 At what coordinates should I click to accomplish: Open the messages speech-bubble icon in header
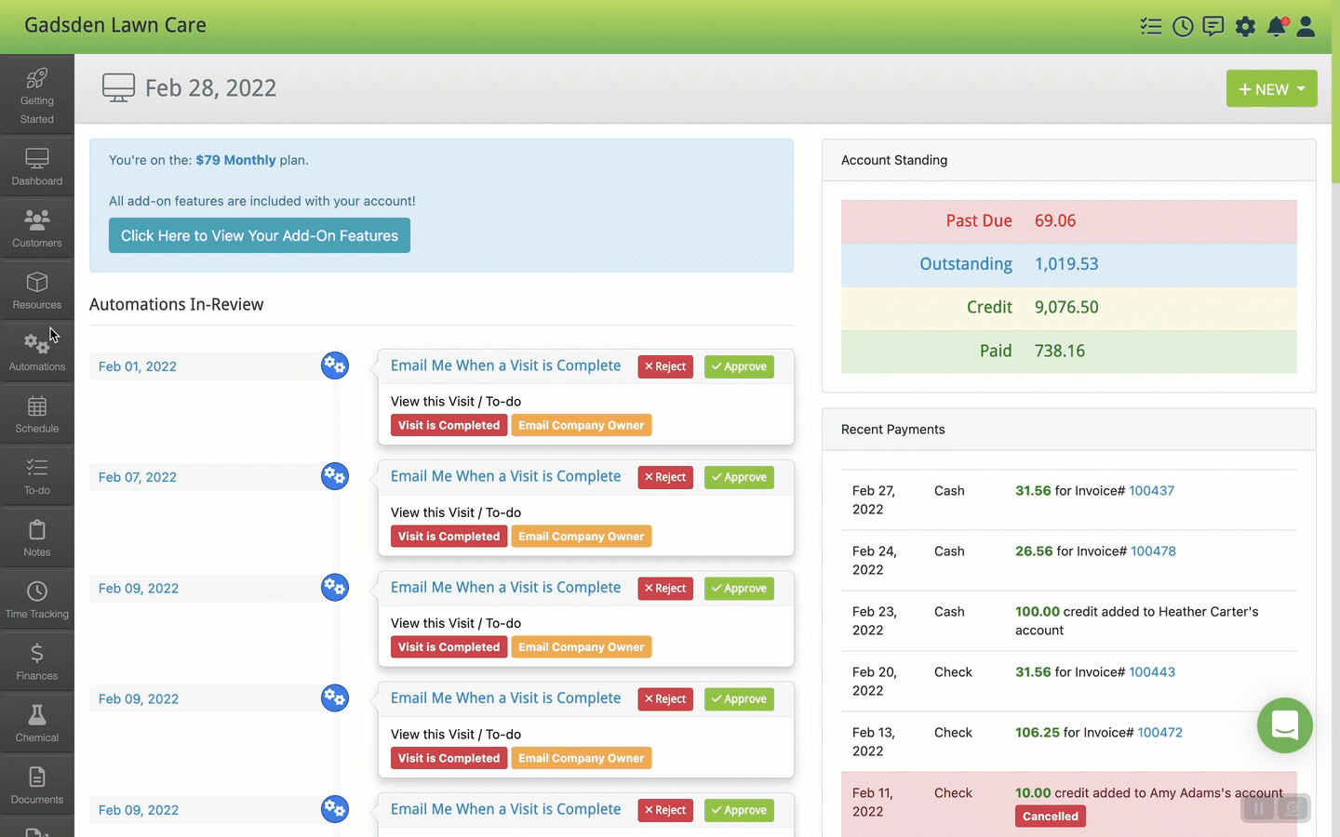point(1213,26)
